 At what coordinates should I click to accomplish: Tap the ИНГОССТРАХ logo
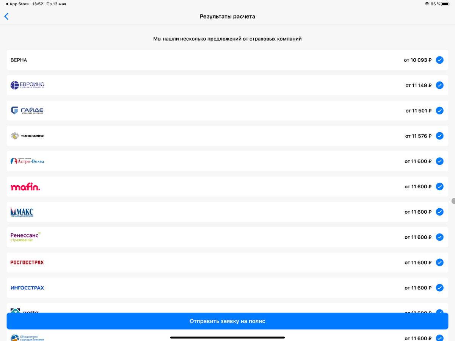pyautogui.click(x=27, y=288)
